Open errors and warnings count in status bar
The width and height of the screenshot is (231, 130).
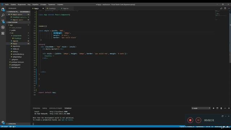13,127
